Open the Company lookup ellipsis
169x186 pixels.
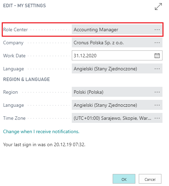click(157, 43)
